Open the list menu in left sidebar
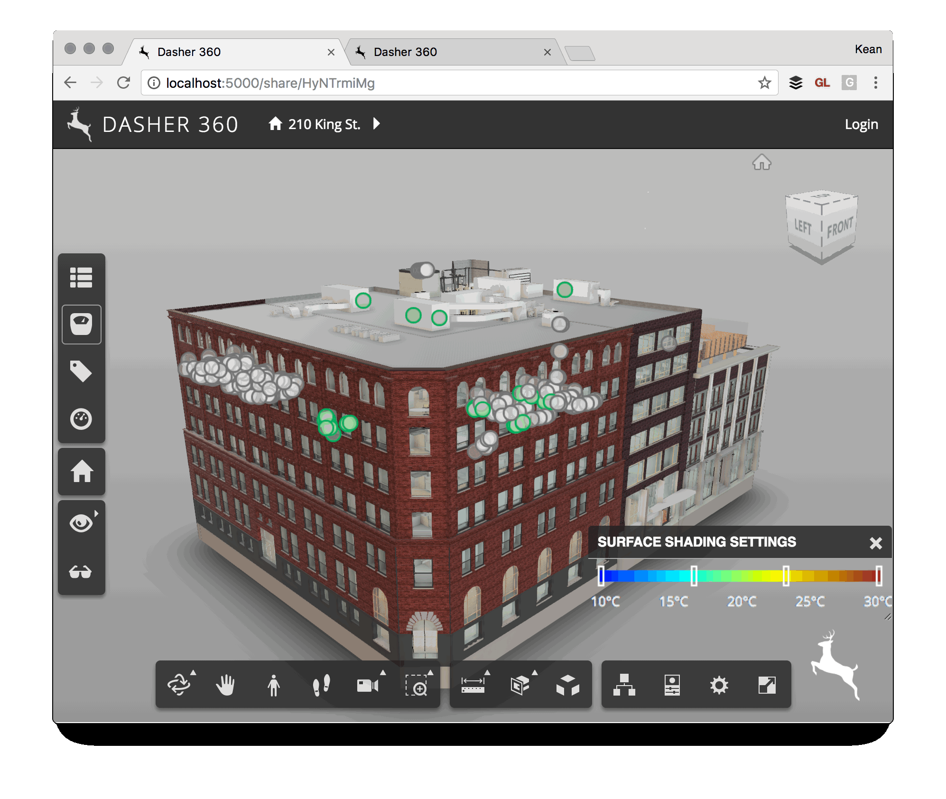946x799 pixels. pos(81,277)
